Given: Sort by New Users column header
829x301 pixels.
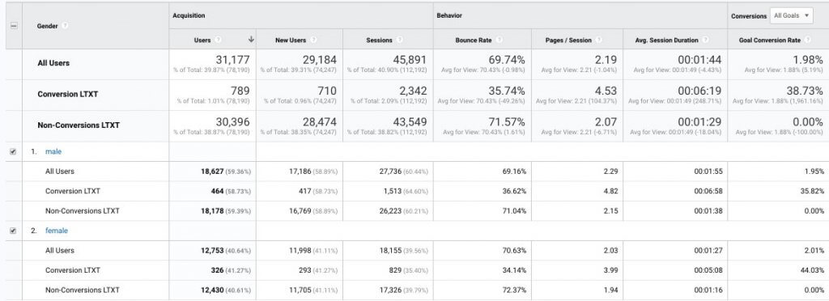Looking at the screenshot, I should click(x=291, y=40).
